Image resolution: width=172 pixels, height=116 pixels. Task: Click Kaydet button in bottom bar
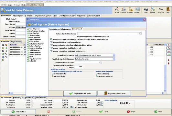point(104,111)
